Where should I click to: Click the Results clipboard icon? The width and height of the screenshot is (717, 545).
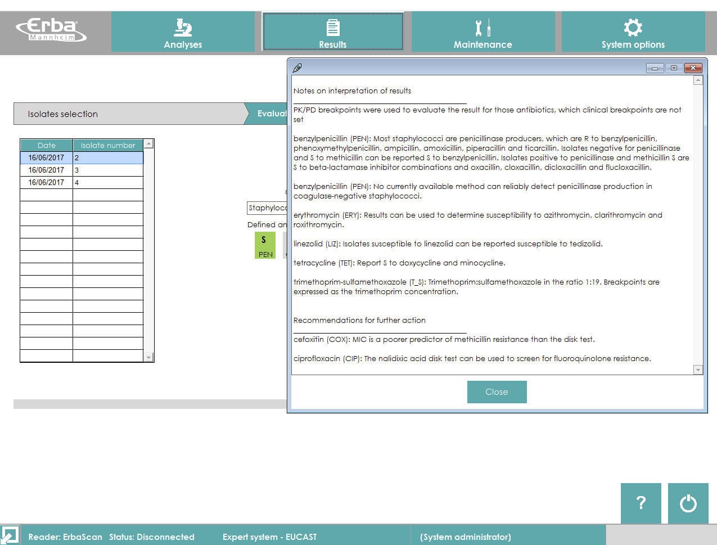click(333, 26)
